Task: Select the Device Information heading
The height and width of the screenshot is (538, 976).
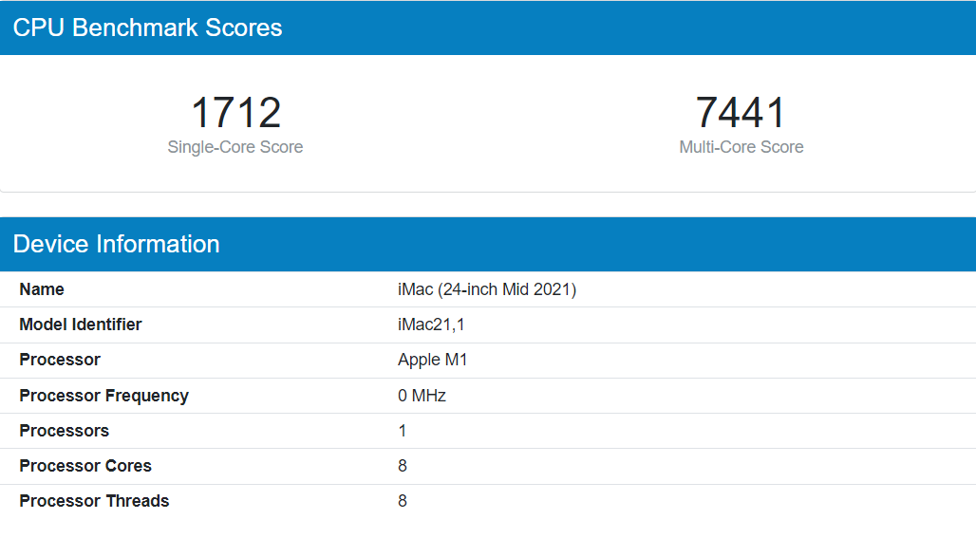Action: [x=117, y=245]
